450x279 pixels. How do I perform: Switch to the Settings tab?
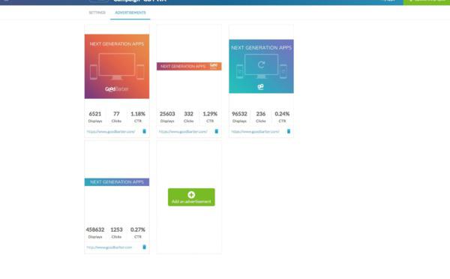tap(97, 13)
